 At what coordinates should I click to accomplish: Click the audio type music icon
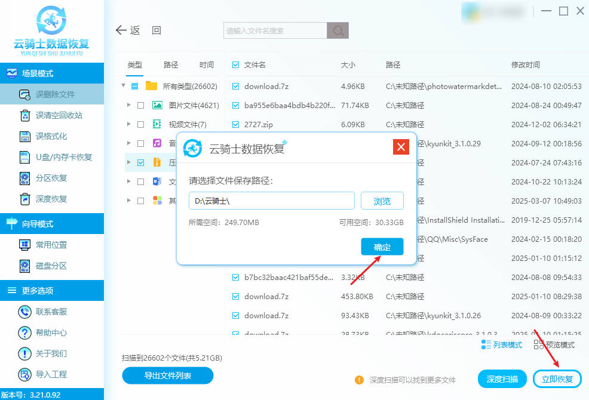(x=157, y=143)
